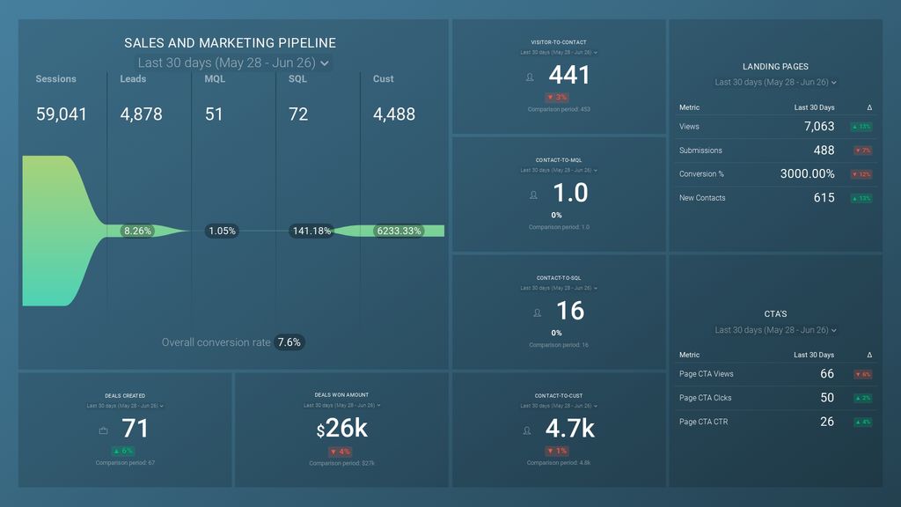Open Visitor-to-Contact date range dropdown

559,52
